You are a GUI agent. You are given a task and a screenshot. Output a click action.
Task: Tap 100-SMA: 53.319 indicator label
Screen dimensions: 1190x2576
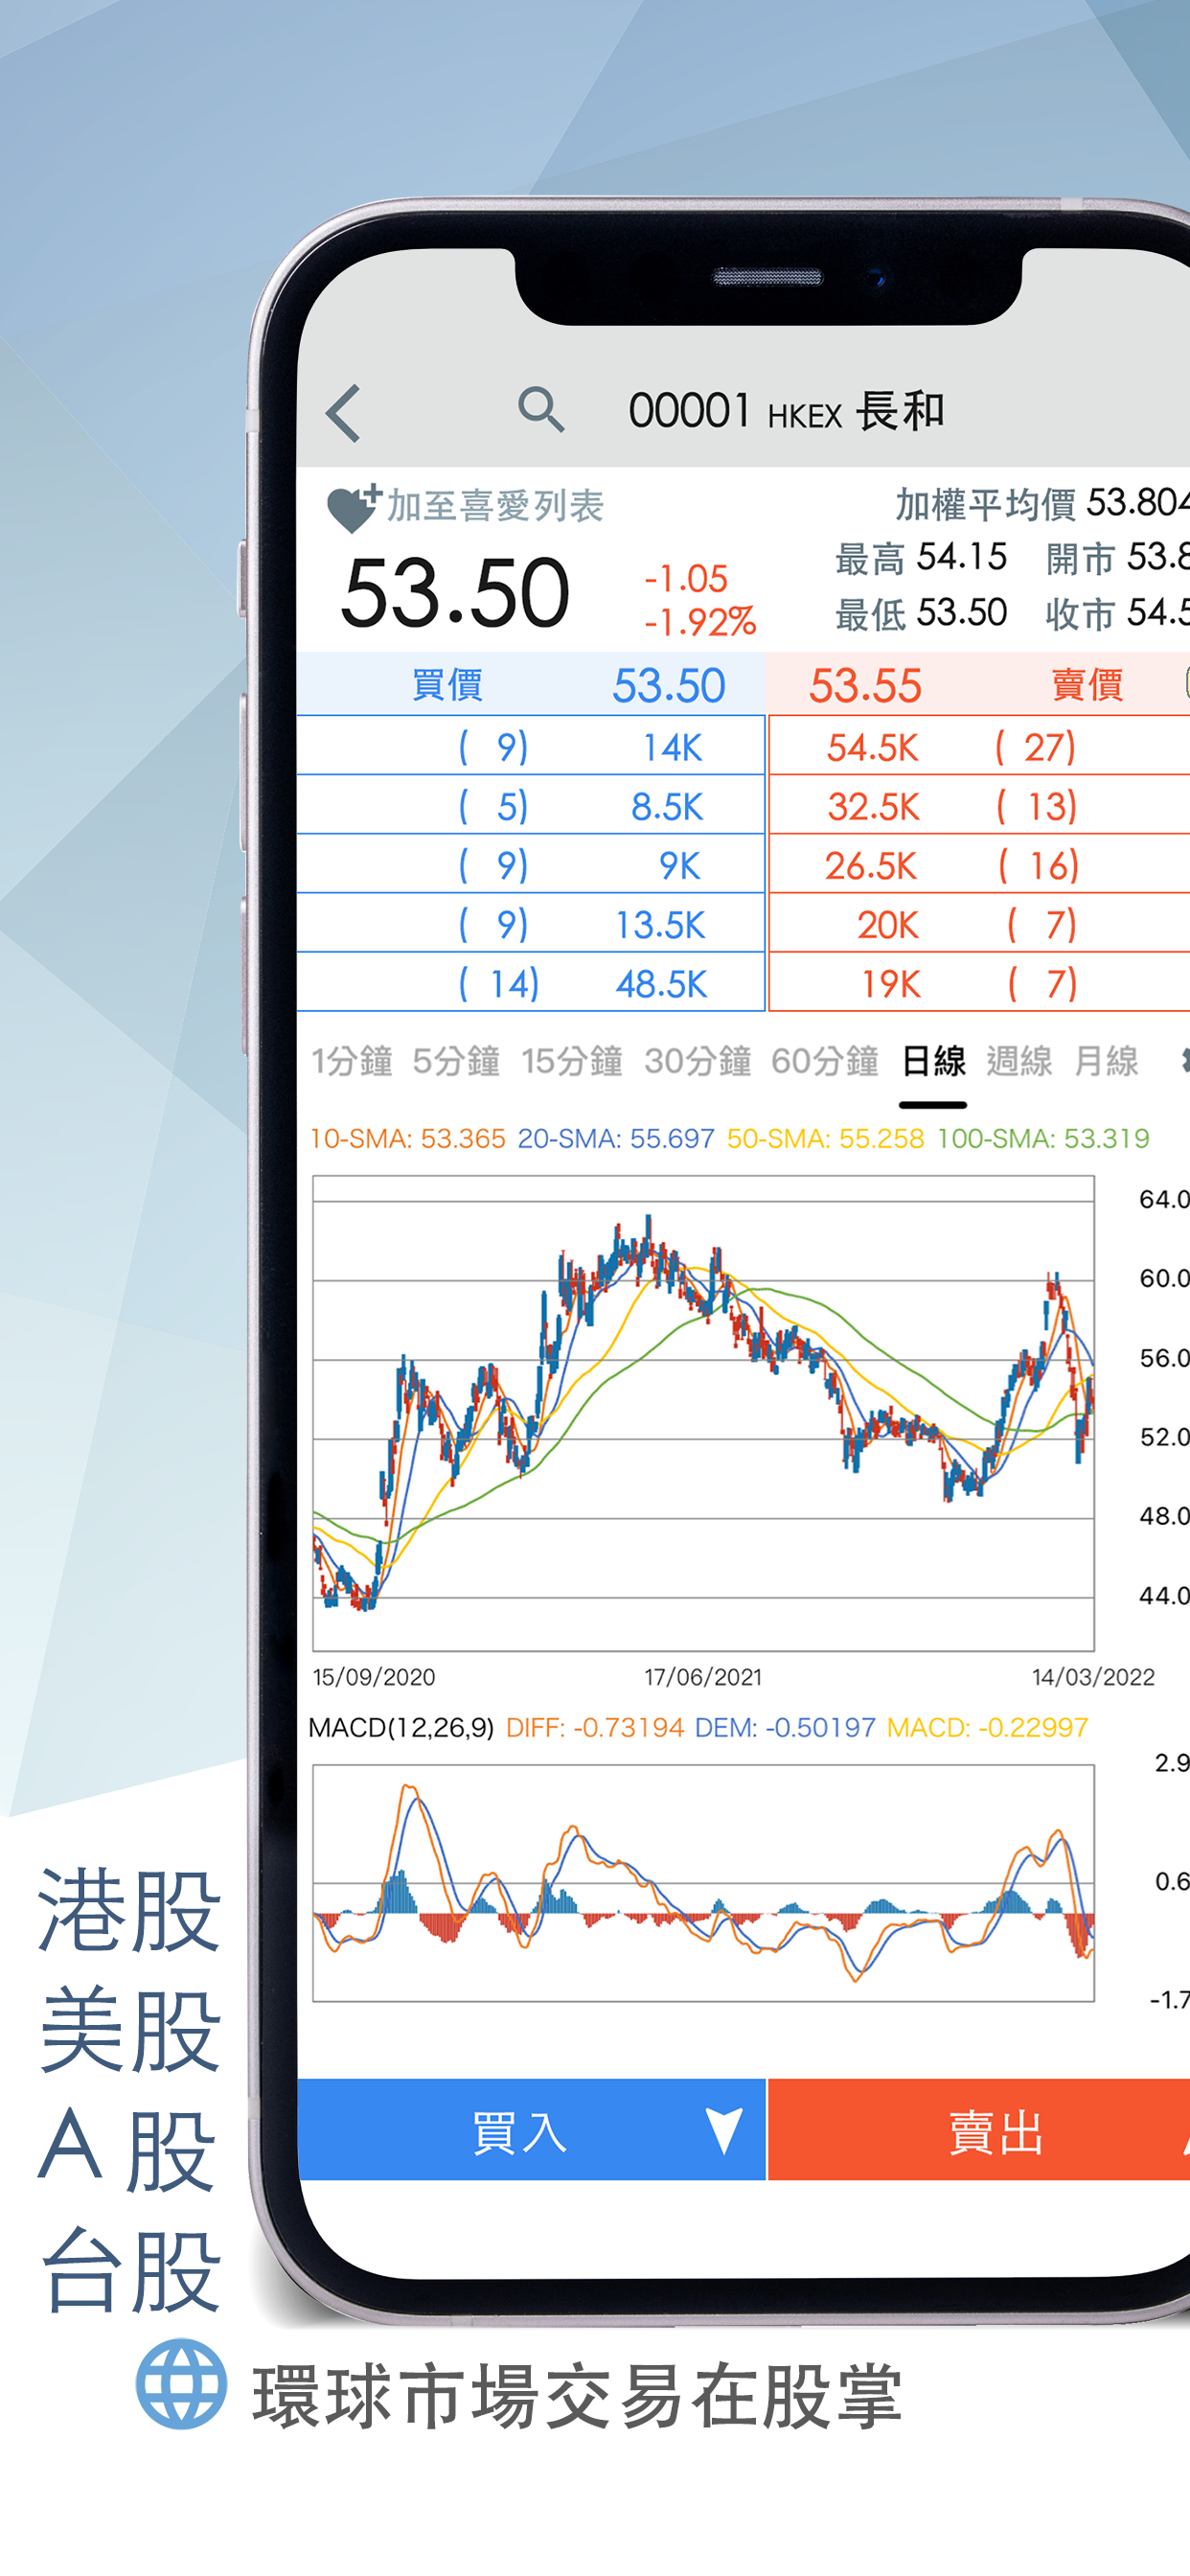(x=1043, y=1138)
